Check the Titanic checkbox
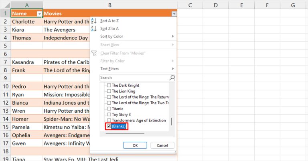The height and width of the screenshot is (161, 308). 109,109
